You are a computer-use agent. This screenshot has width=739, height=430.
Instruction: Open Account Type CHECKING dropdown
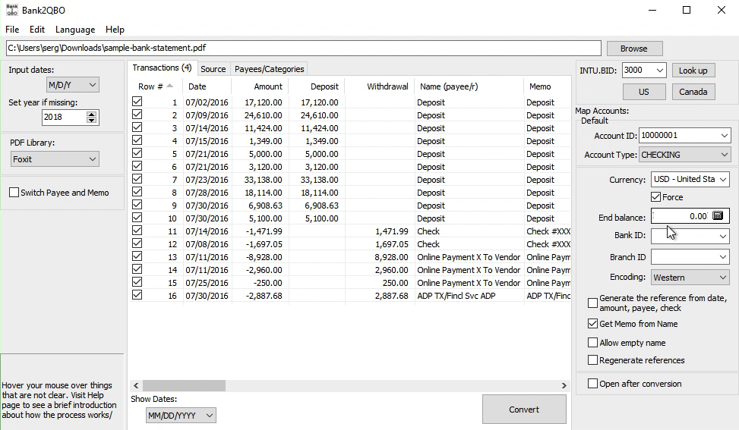click(x=685, y=155)
